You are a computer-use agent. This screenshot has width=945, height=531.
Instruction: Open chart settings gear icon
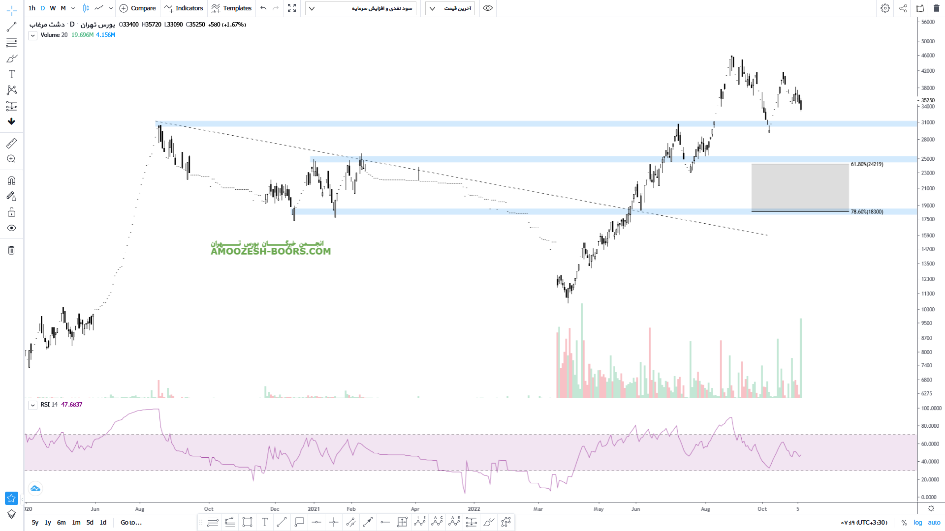click(885, 8)
